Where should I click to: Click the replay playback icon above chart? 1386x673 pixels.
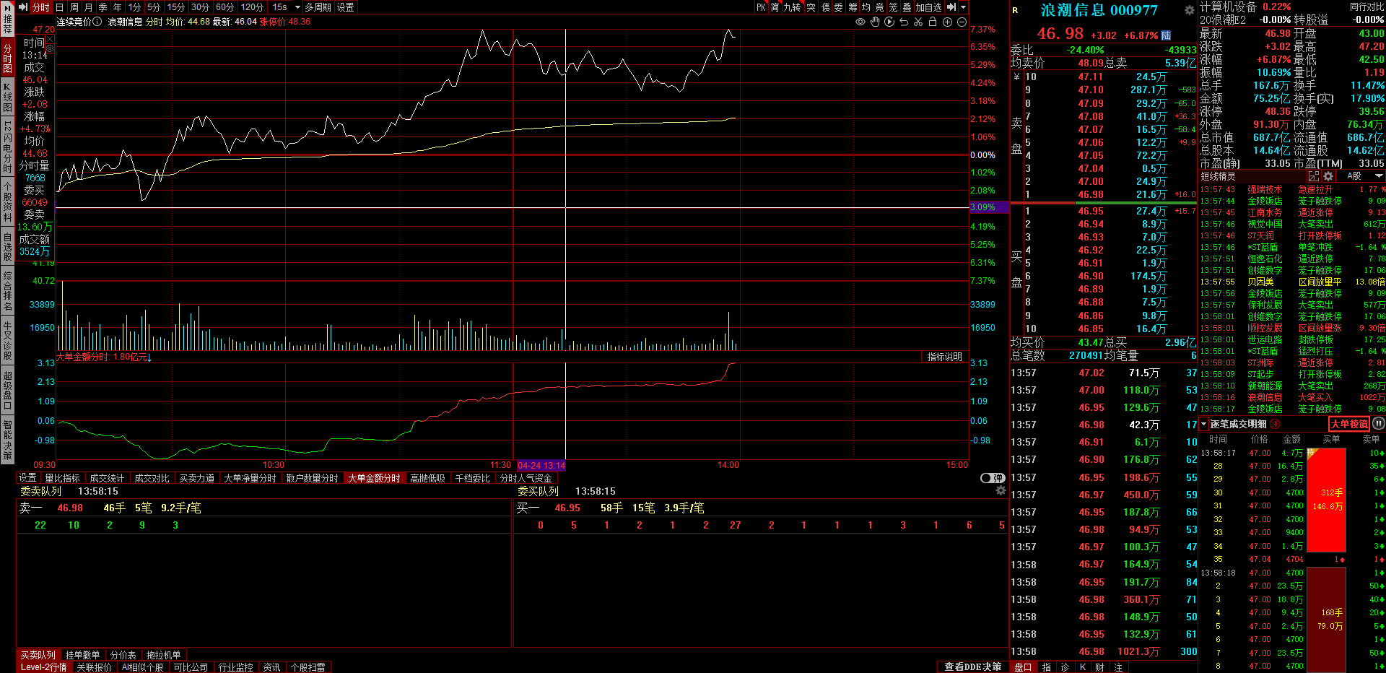[889, 22]
